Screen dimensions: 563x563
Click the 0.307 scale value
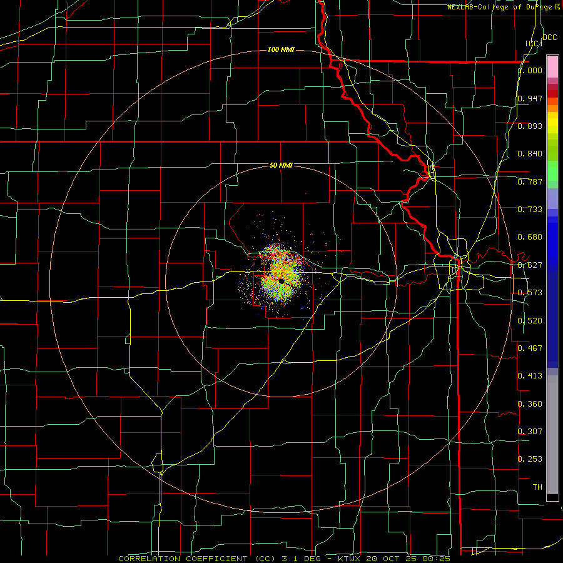tap(530, 431)
